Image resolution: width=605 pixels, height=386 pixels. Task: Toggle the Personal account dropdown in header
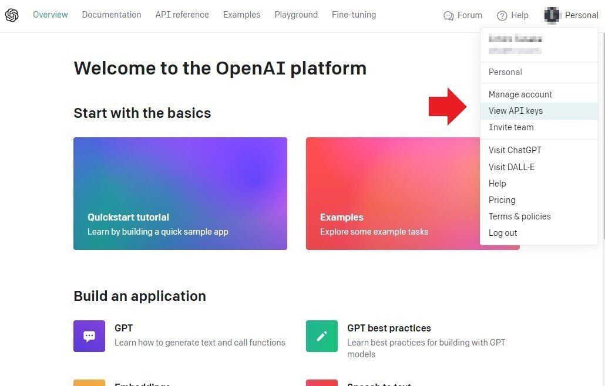point(572,15)
